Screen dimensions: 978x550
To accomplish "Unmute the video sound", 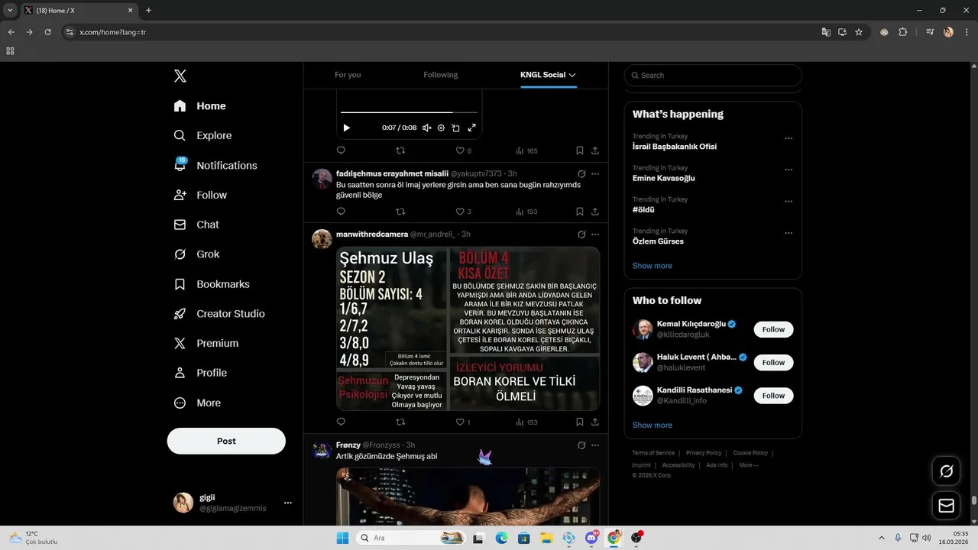I will [x=427, y=128].
